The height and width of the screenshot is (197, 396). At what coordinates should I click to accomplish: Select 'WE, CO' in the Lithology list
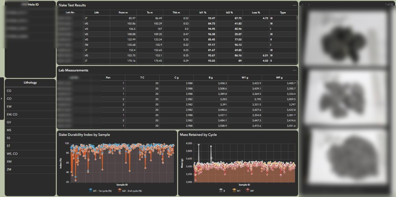pyautogui.click(x=30, y=154)
